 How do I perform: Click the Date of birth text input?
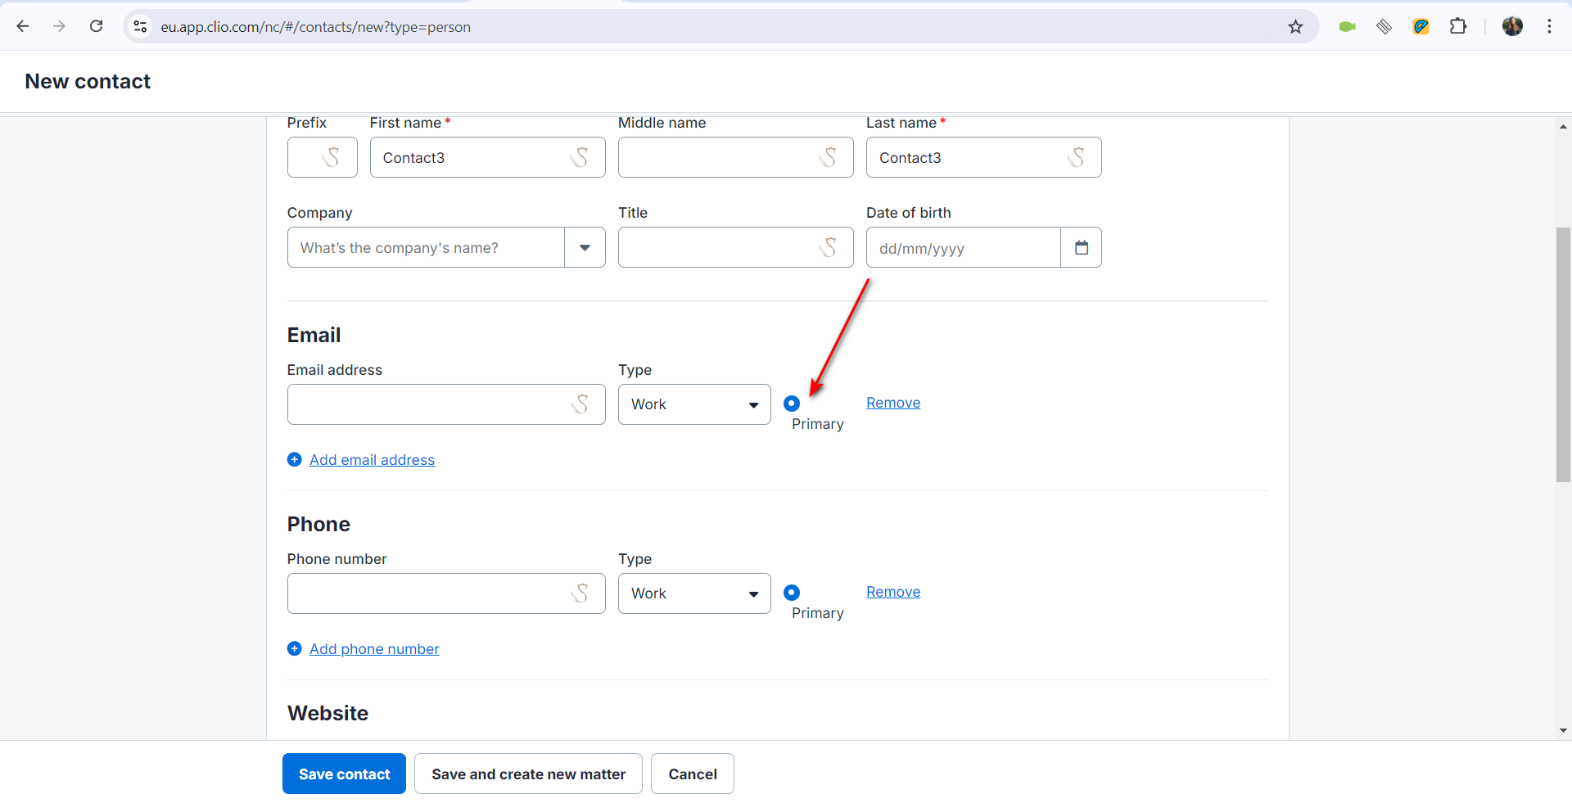click(964, 247)
